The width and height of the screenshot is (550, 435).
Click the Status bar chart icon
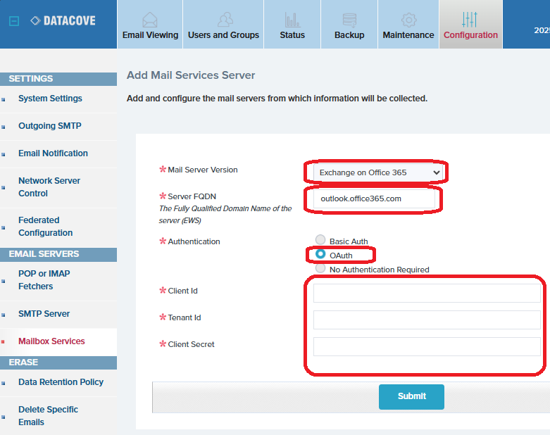point(292,19)
